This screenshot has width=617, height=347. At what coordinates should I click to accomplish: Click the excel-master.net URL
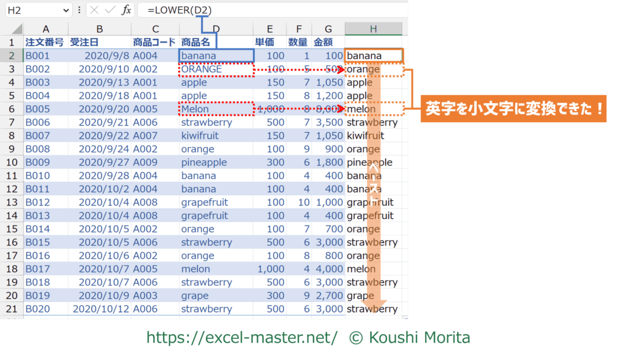click(241, 337)
